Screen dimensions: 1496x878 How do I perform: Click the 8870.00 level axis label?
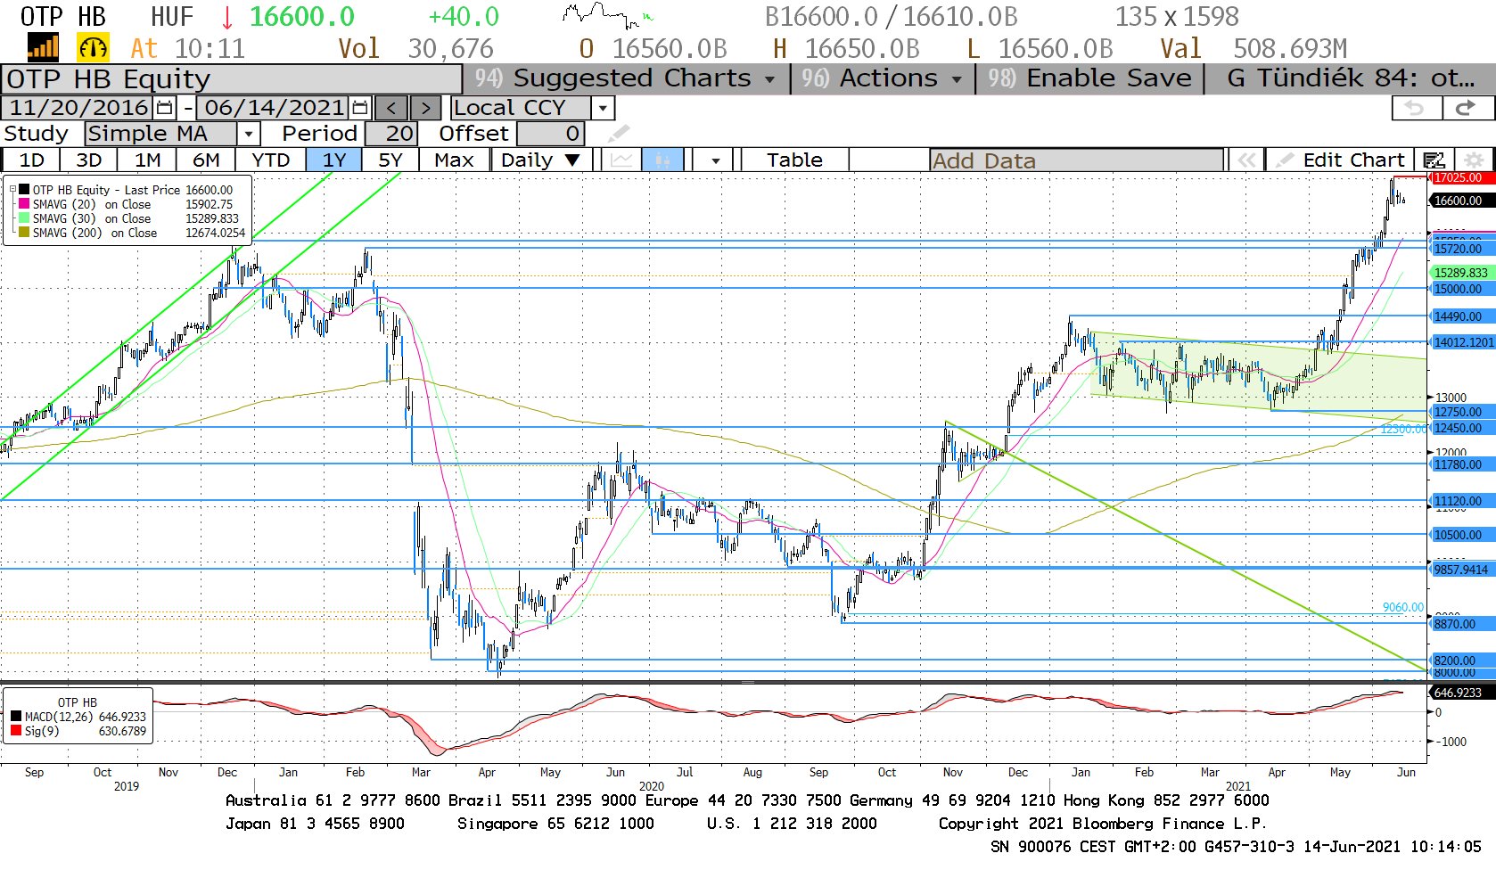[x=1461, y=624]
